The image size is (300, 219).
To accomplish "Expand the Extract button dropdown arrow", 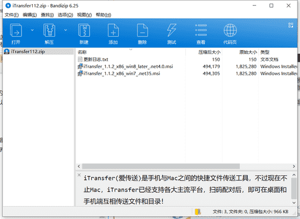I will pos(65,30).
